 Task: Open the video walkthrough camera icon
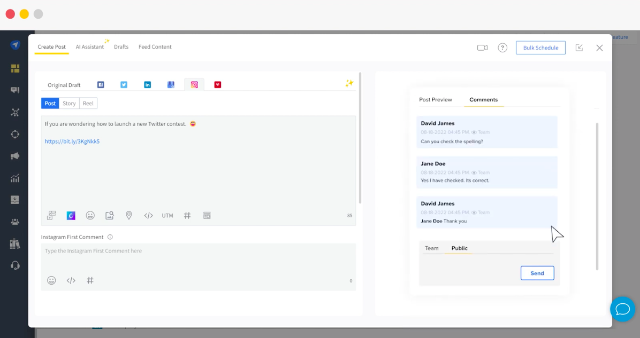point(482,48)
